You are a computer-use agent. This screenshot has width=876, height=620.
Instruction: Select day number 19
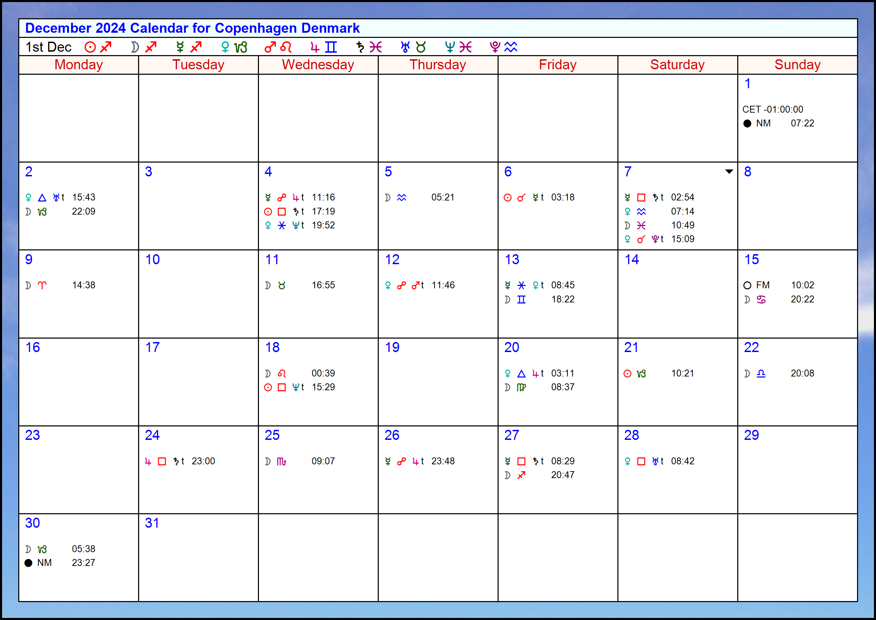392,348
